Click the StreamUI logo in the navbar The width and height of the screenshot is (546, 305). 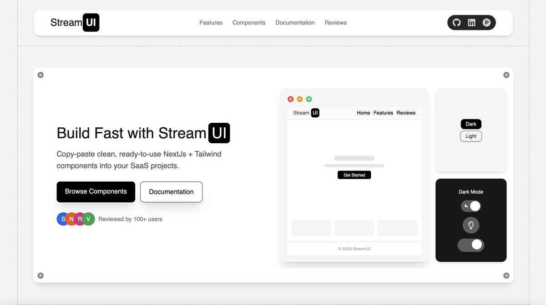(75, 23)
